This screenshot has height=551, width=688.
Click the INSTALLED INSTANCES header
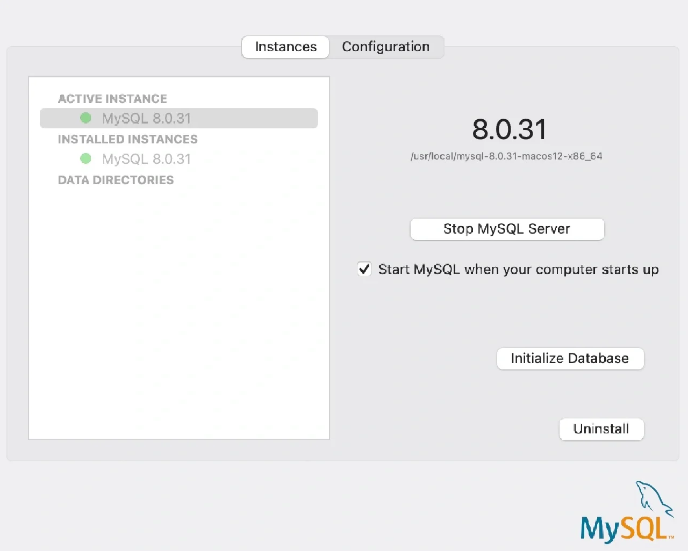[128, 139]
